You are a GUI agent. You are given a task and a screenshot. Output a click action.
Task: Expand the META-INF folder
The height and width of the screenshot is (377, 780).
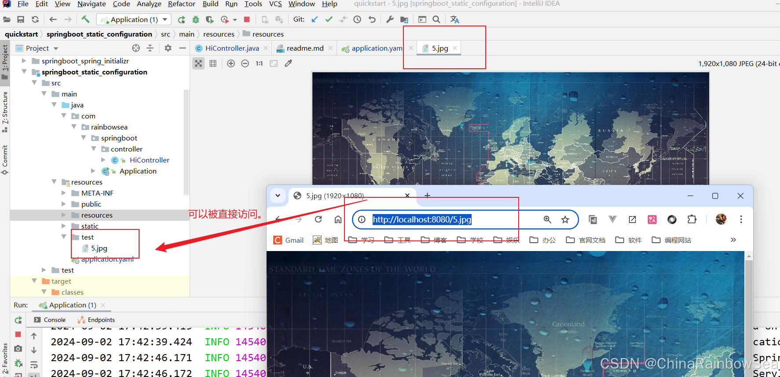pos(64,193)
